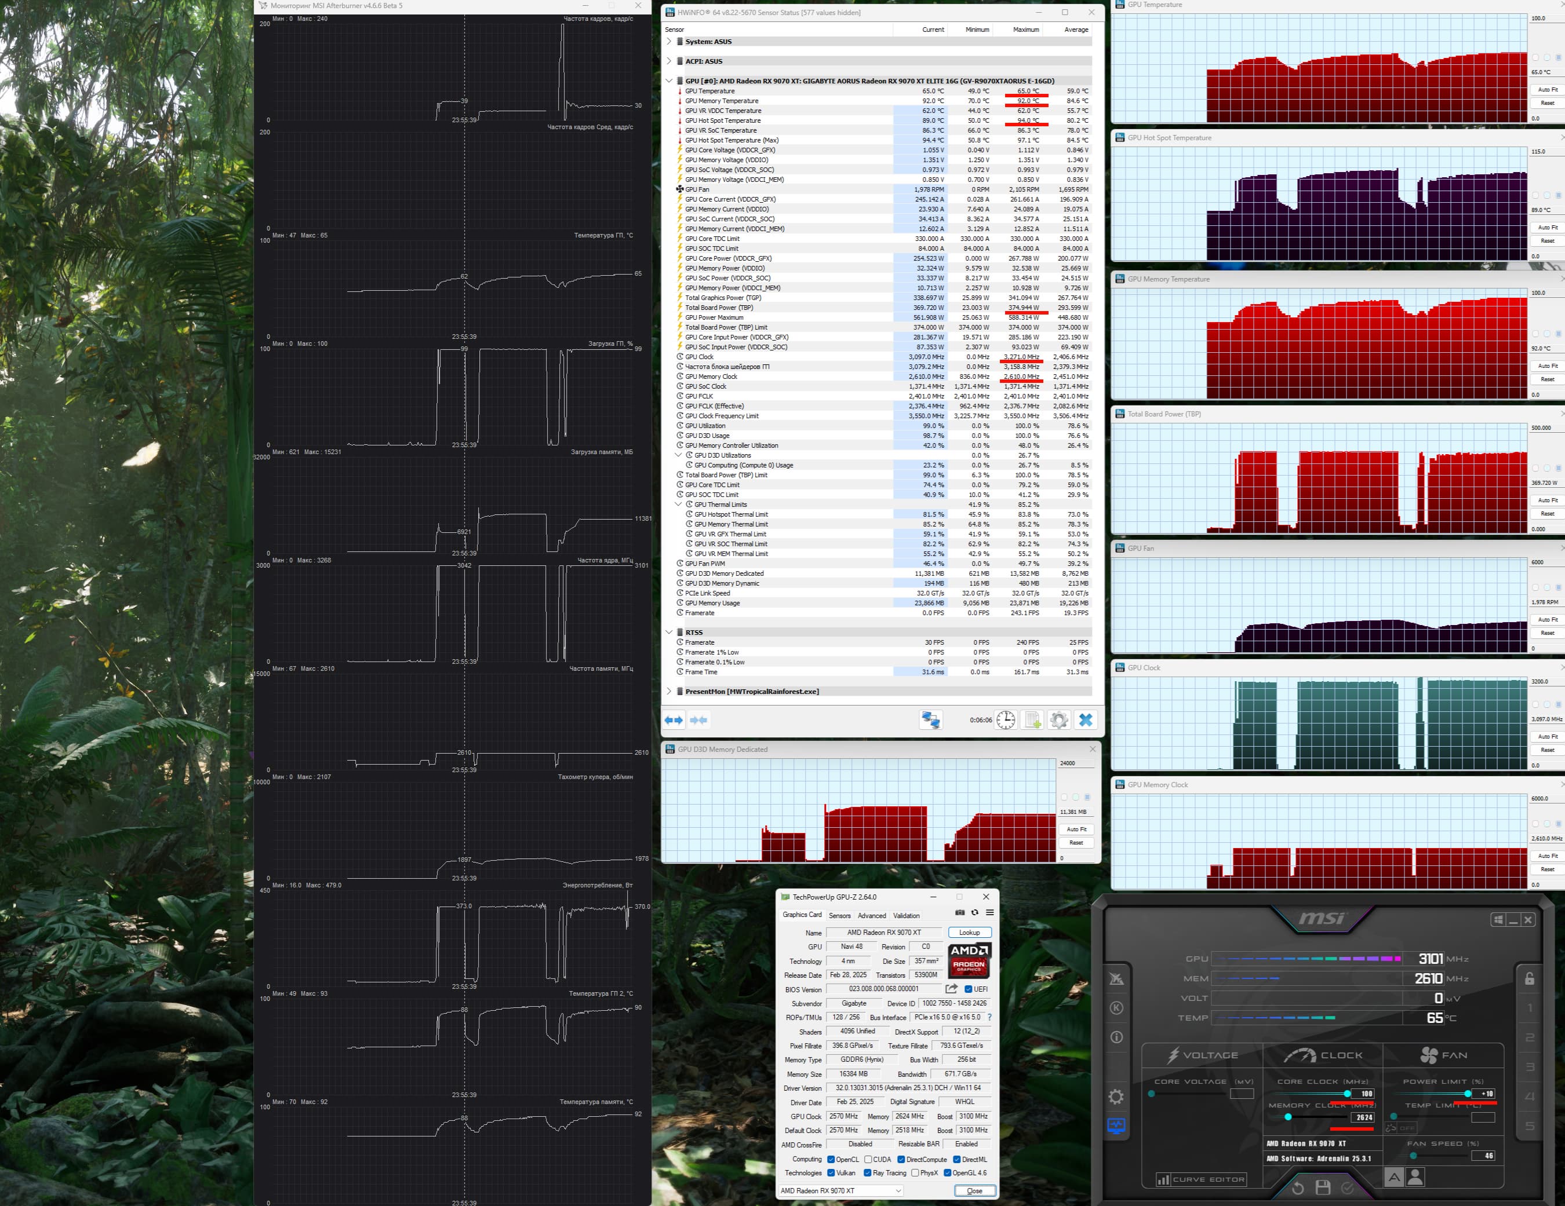Click the save profile floppy icon

[1323, 1187]
